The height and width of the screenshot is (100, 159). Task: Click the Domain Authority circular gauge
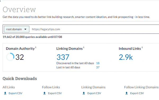pyautogui.click(x=10, y=57)
